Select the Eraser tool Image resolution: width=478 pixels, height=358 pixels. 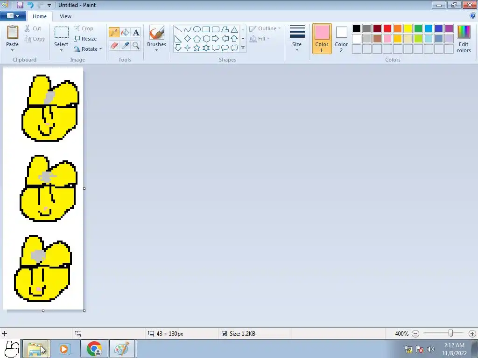(x=114, y=46)
